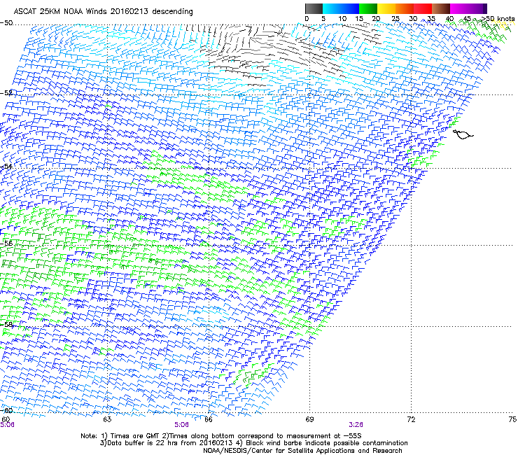The height and width of the screenshot is (455, 518).
Task: Click the '63' longitude label
Action: click(x=107, y=419)
